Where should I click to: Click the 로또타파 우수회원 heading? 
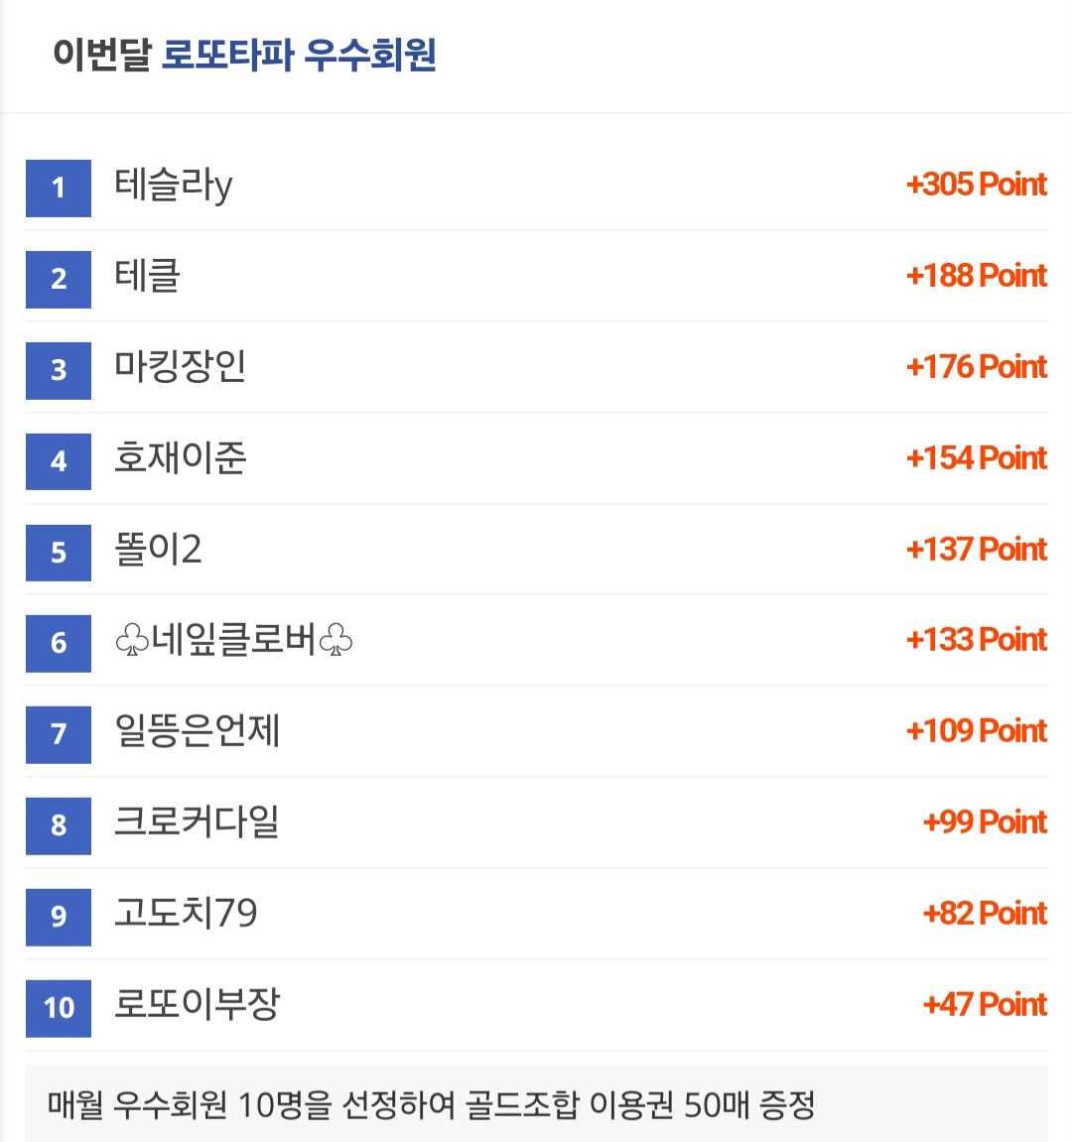299,55
